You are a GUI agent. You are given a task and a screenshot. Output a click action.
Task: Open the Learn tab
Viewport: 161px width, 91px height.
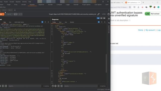tap(107, 5)
